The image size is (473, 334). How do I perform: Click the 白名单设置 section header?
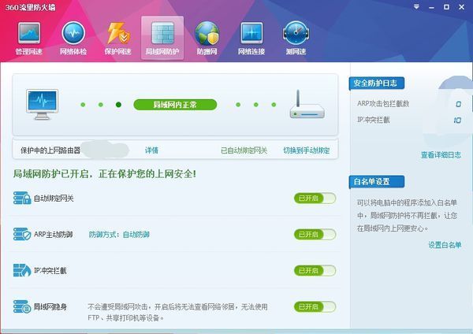coord(377,182)
